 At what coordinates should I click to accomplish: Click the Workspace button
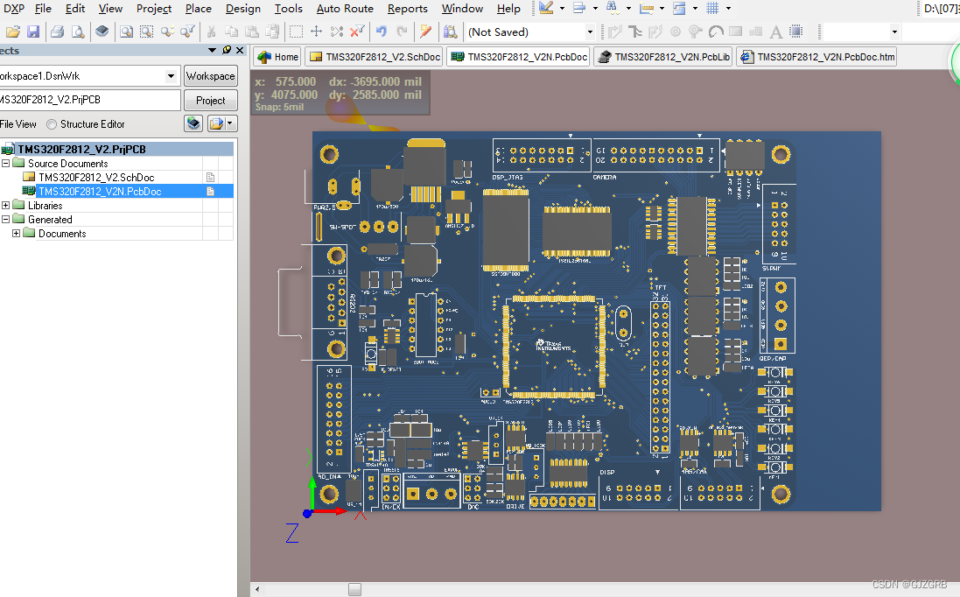point(210,75)
